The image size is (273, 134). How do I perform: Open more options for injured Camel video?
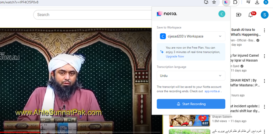[x=264, y=56]
